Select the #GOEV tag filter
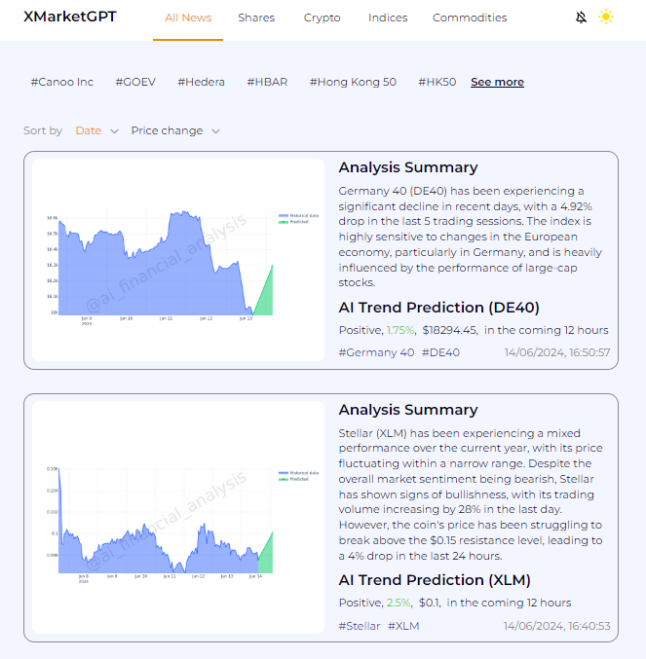 tap(135, 82)
